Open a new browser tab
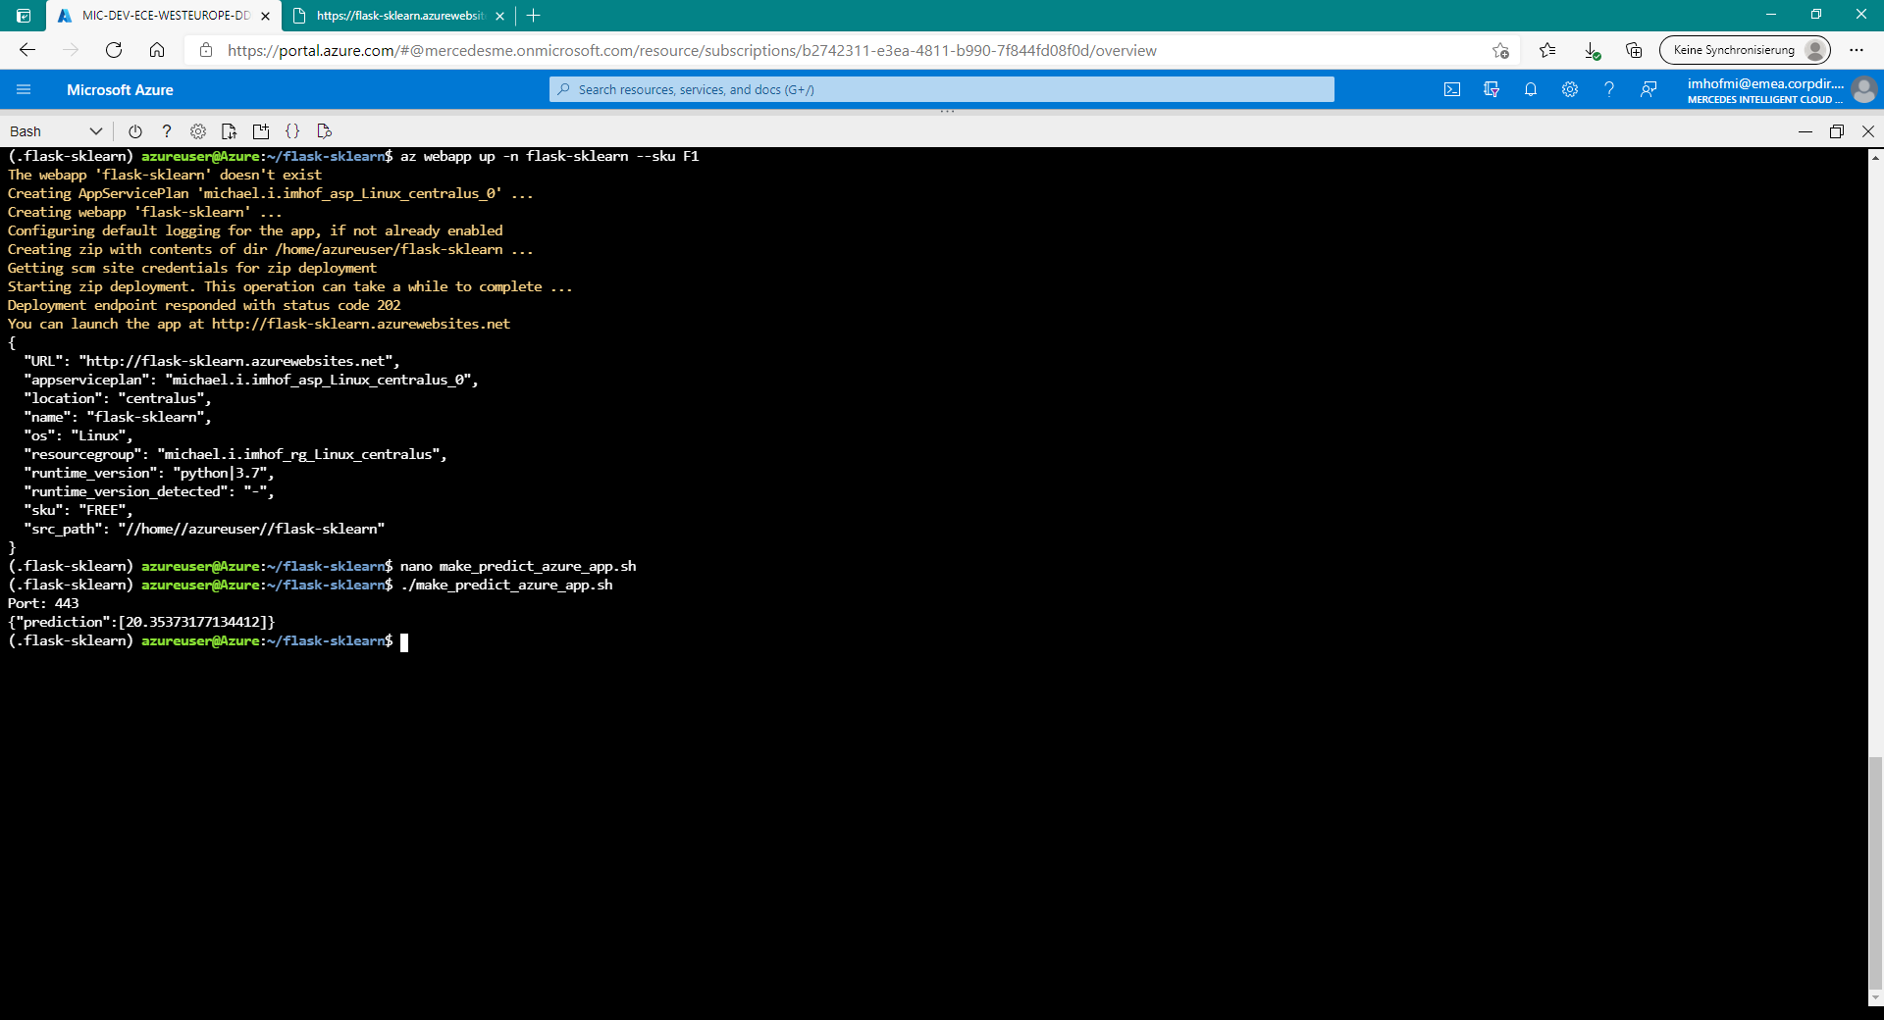This screenshot has height=1020, width=1884. point(534,16)
